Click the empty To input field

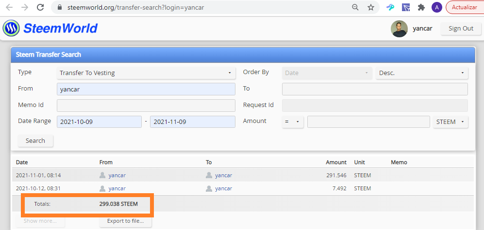[375, 89]
